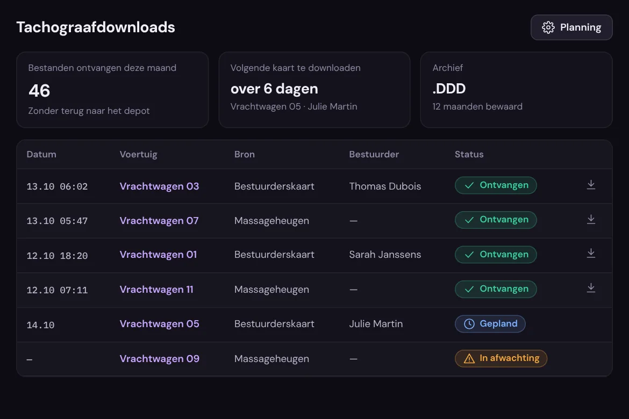Click the 'Volgende kaart te downloaden' card
Image resolution: width=629 pixels, height=419 pixels.
click(x=314, y=90)
